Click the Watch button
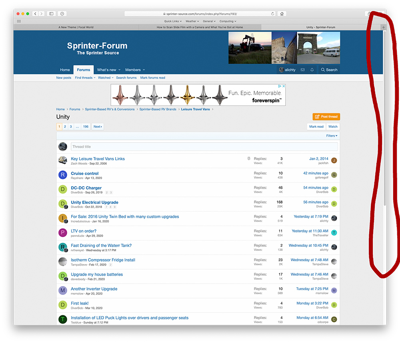The image size is (400, 343). (333, 127)
